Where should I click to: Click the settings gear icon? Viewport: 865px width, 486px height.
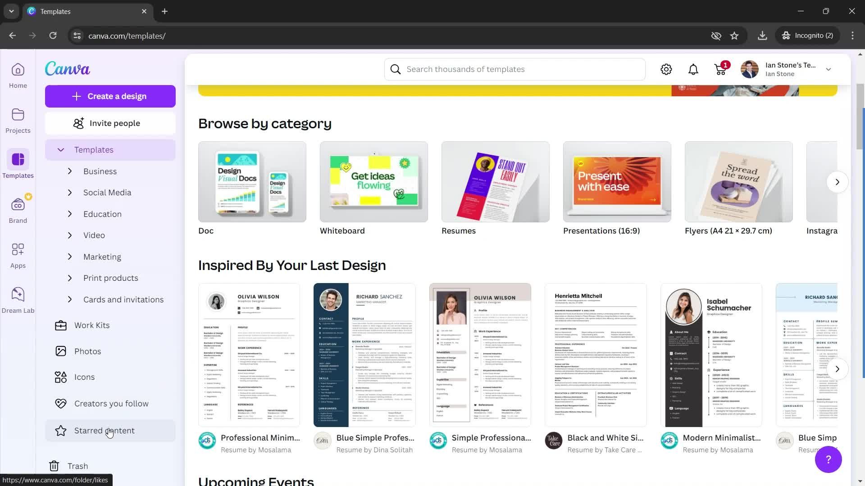(667, 69)
